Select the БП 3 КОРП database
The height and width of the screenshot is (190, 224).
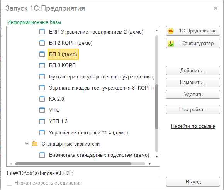62,65
